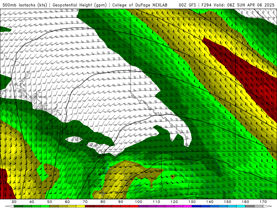Click the 'F294 Valid: 06Z SUN APR 06 2025' text

point(238,5)
